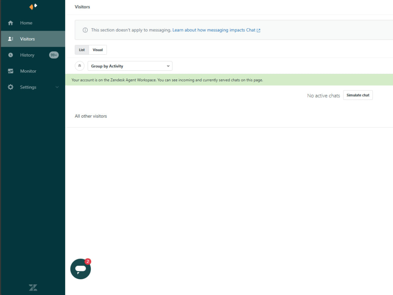Click the 99+ History count badge
The height and width of the screenshot is (295, 393).
(x=54, y=55)
